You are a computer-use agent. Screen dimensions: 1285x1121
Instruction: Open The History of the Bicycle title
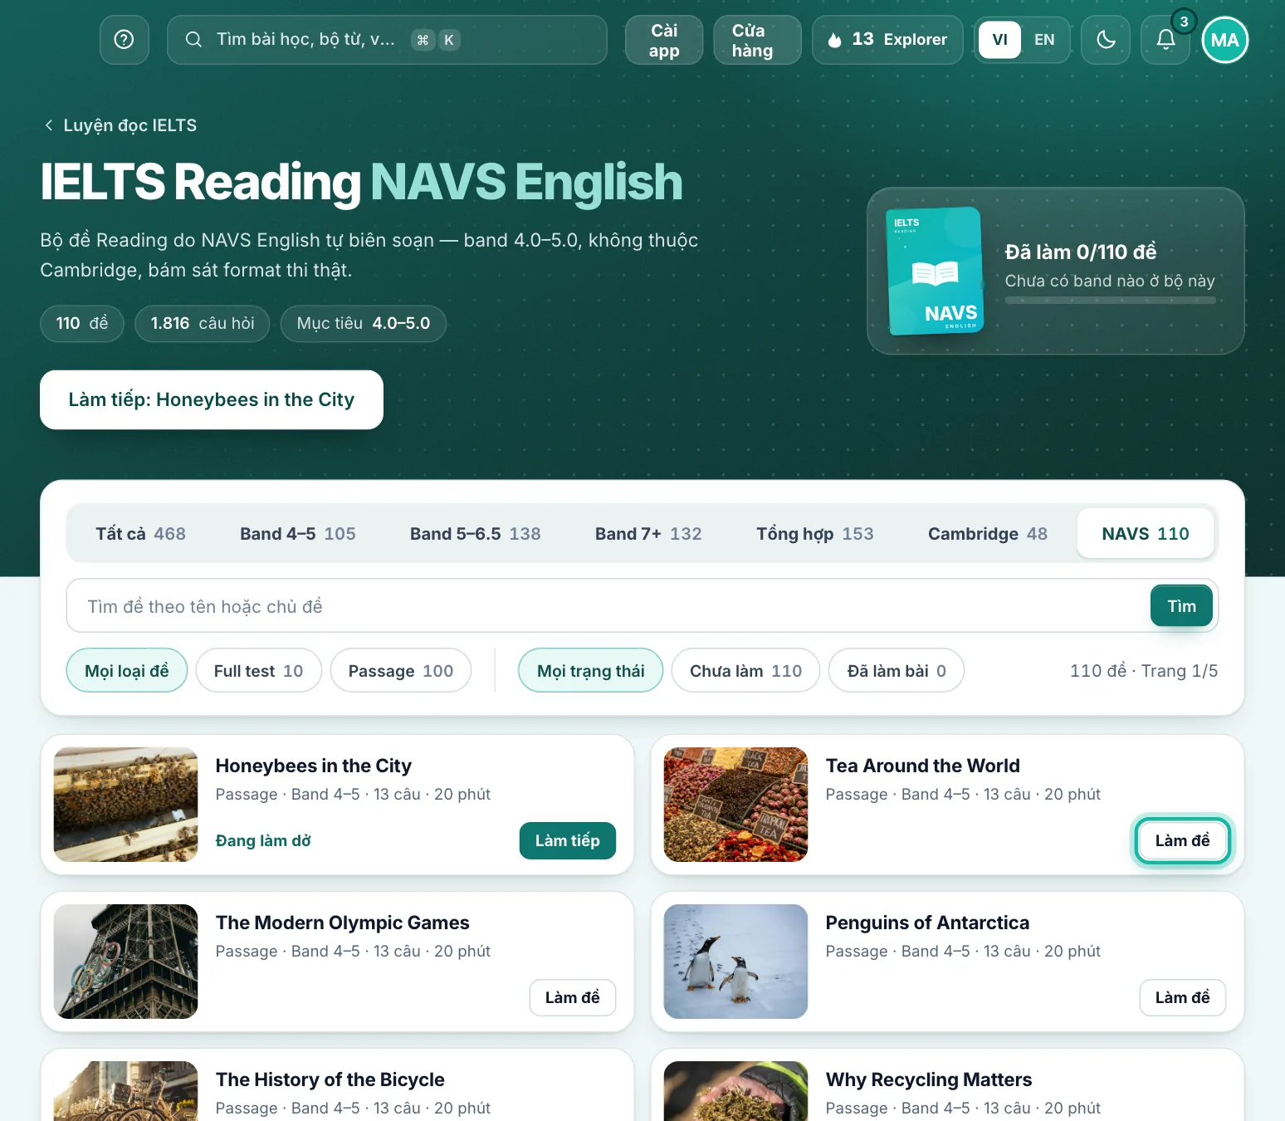(x=330, y=1079)
